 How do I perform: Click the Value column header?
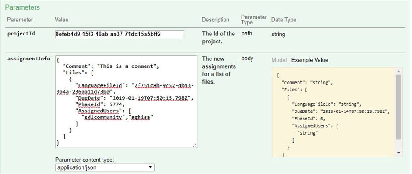[x=61, y=20]
